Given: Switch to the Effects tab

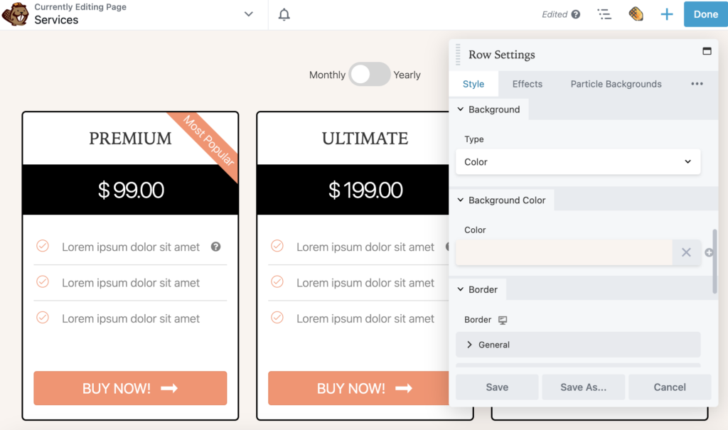Looking at the screenshot, I should coord(527,83).
